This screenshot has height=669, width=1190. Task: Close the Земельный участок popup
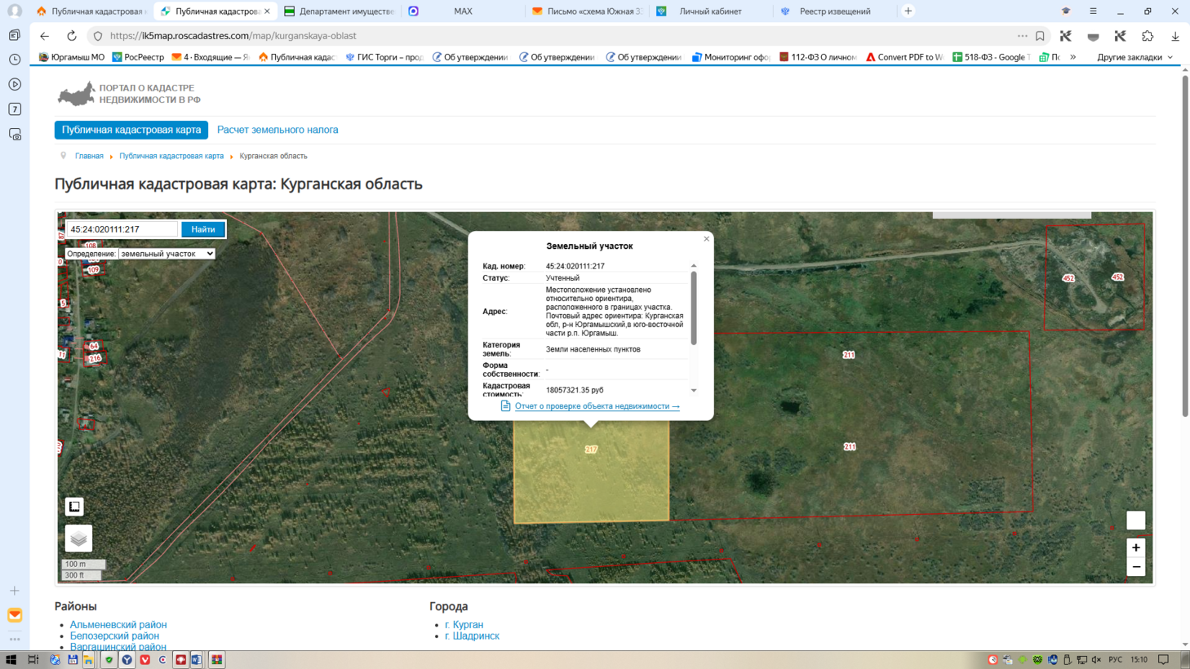707,239
